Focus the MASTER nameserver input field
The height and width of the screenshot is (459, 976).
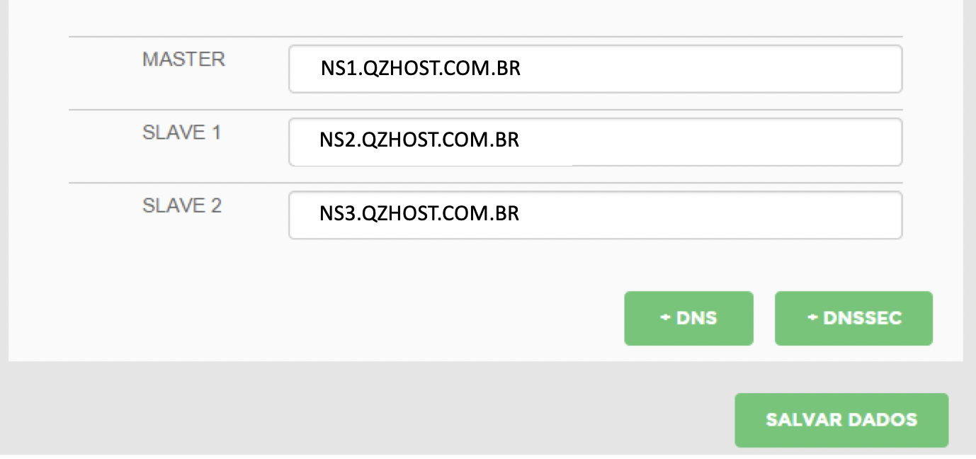click(595, 69)
